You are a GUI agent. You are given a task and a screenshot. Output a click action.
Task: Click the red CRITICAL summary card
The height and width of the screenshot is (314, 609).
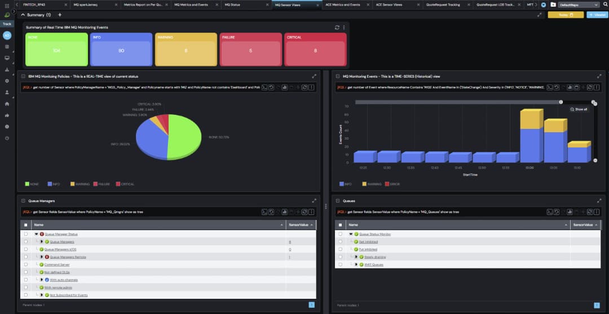[315, 49]
